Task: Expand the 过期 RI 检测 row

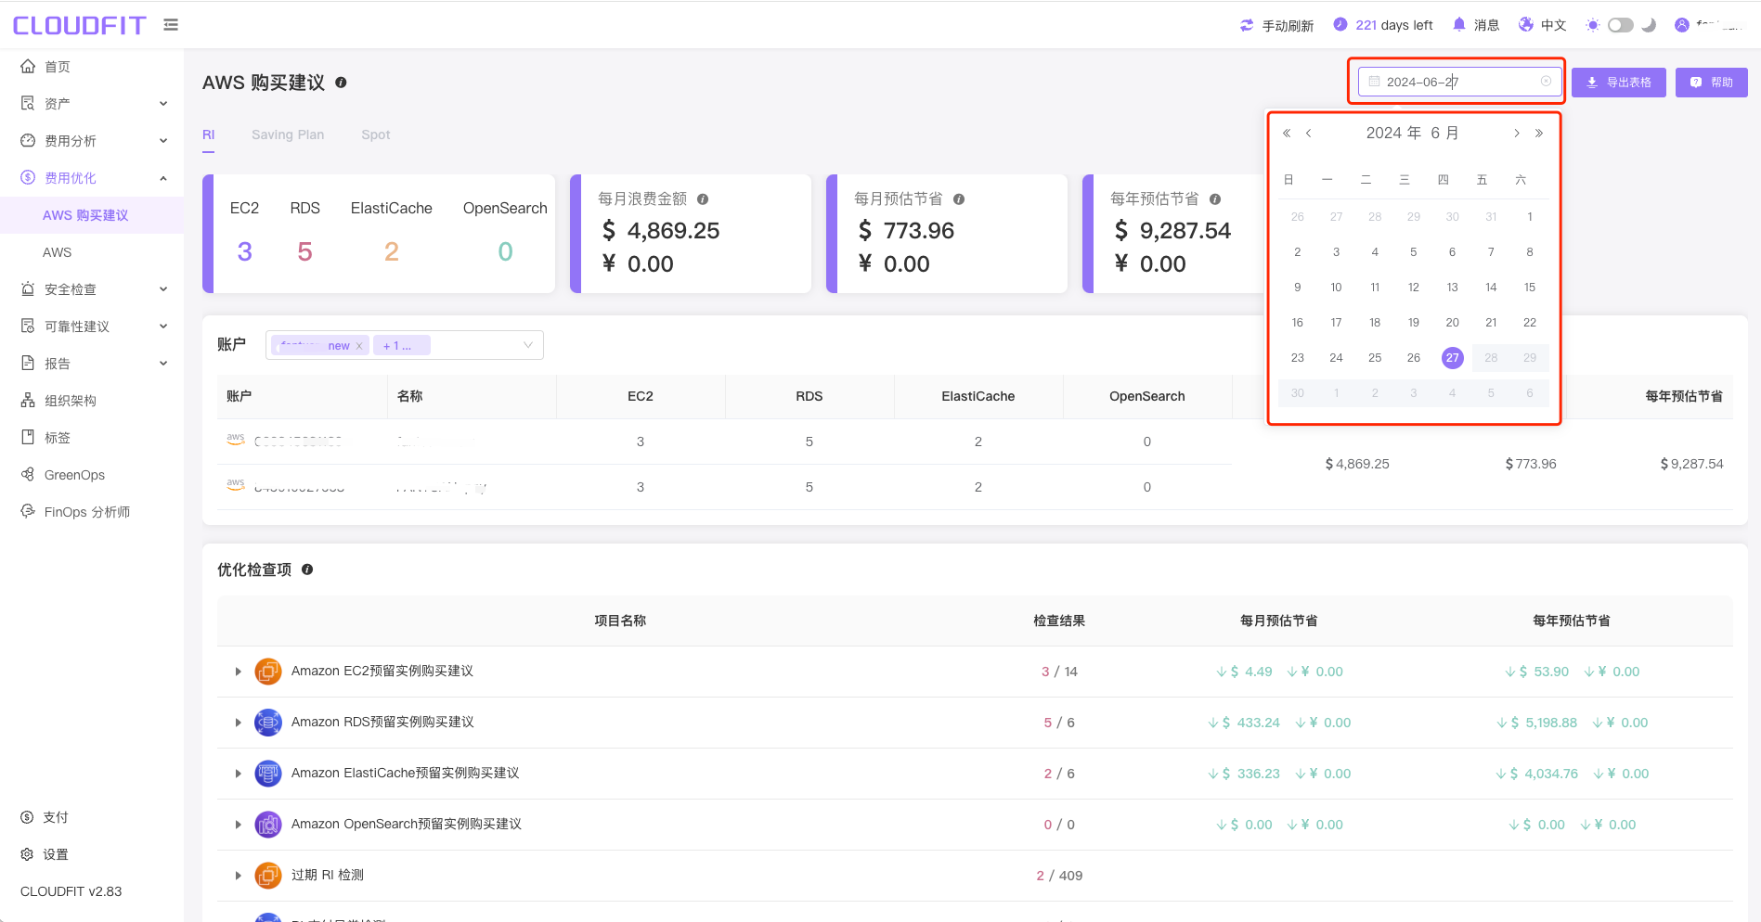Action: coord(238,876)
